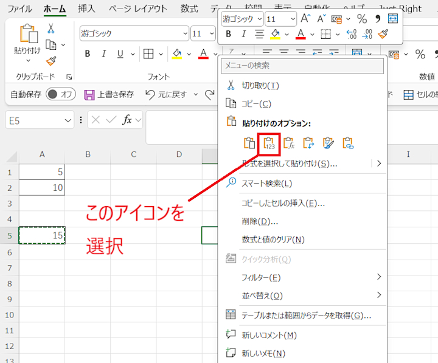Open clipboard group dialog launcher
Image resolution: width=438 pixels, height=363 pixels.
point(69,77)
